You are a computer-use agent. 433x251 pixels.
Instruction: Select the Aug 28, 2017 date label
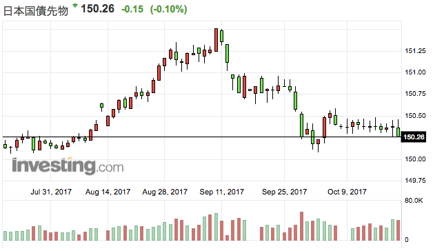pyautogui.click(x=165, y=192)
